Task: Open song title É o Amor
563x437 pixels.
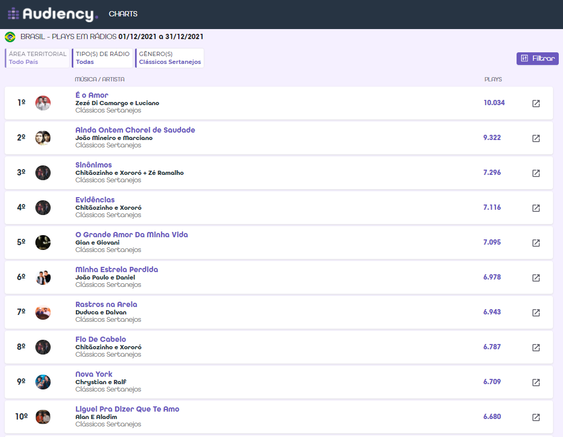Action: (92, 95)
